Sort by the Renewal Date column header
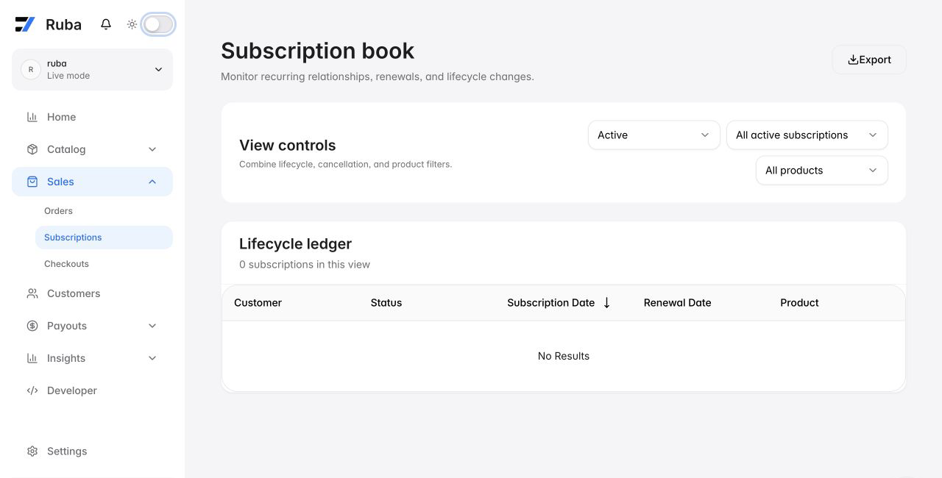 677,303
